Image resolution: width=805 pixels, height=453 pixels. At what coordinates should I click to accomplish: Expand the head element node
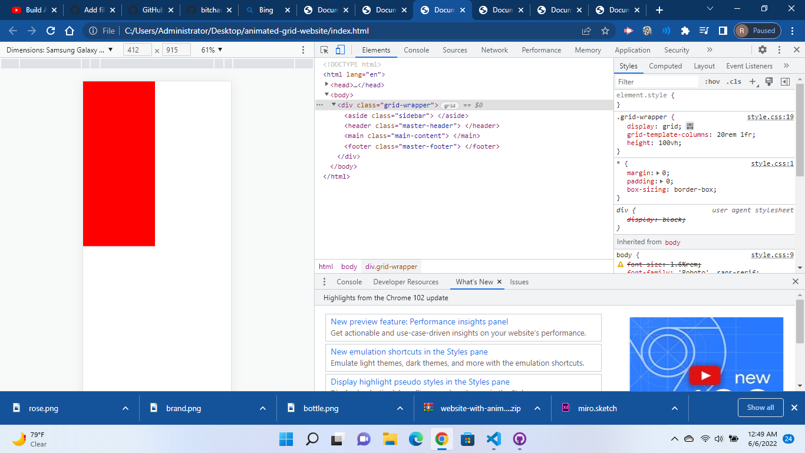328,84
